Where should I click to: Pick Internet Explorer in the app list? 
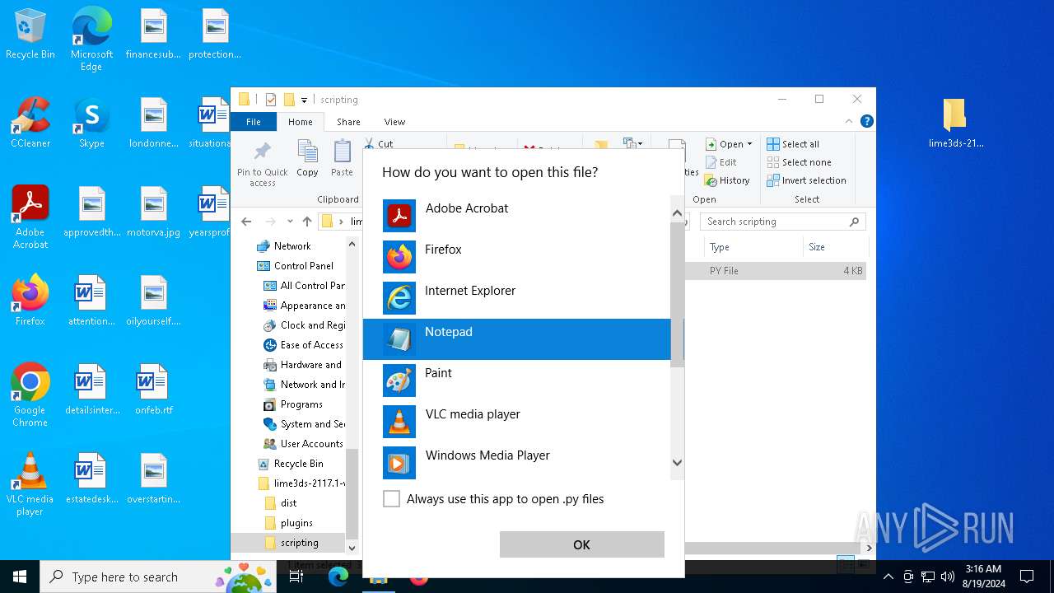517,298
